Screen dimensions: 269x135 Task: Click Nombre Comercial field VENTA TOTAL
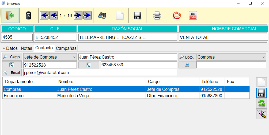click(x=223, y=37)
